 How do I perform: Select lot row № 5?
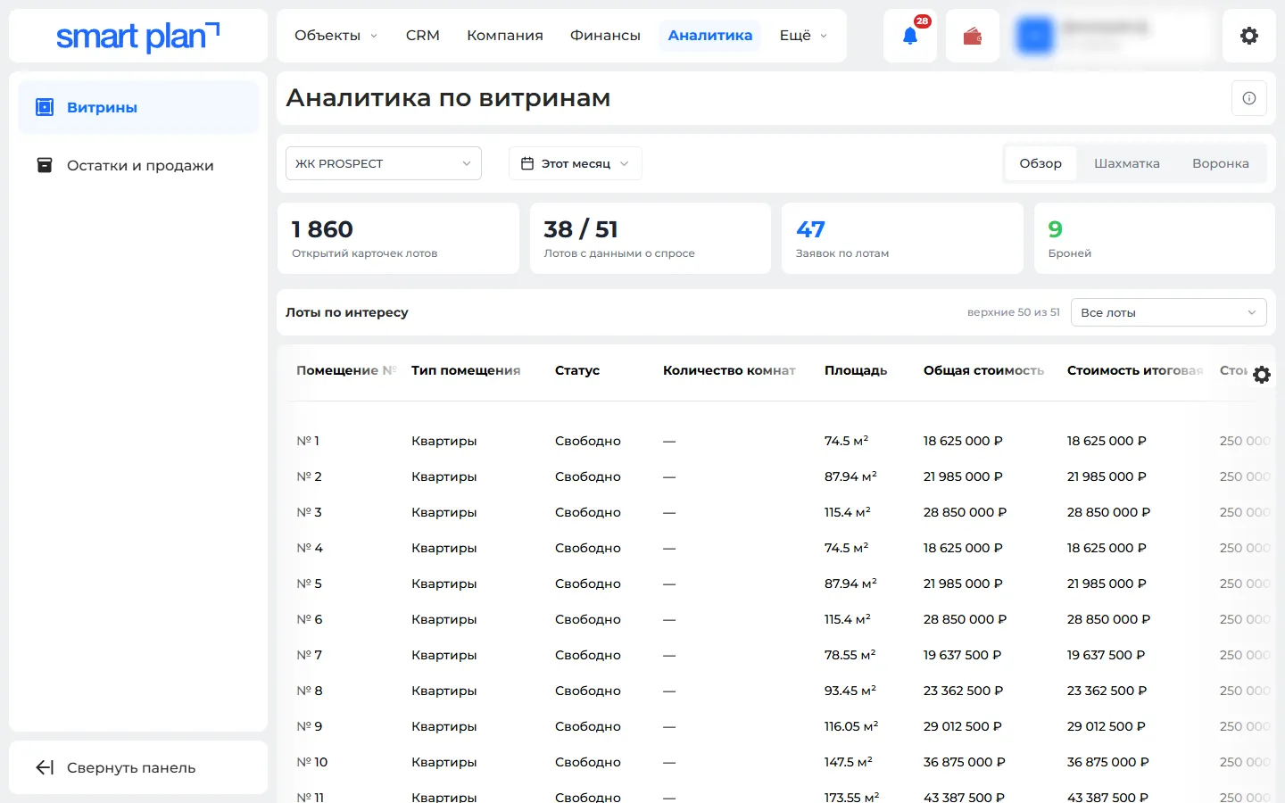tap(776, 584)
